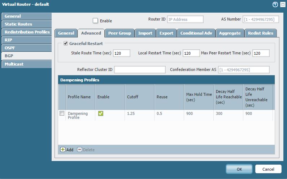This screenshot has width=287, height=179.
Task: Select the BGP section
Action: (27, 56)
